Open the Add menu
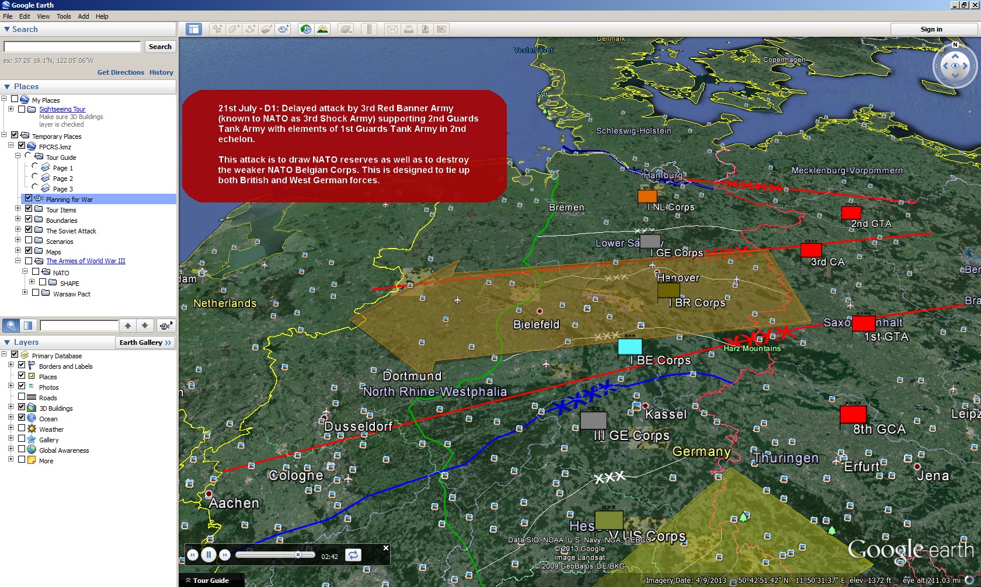Screen dimensions: 981x587 (x=84, y=16)
